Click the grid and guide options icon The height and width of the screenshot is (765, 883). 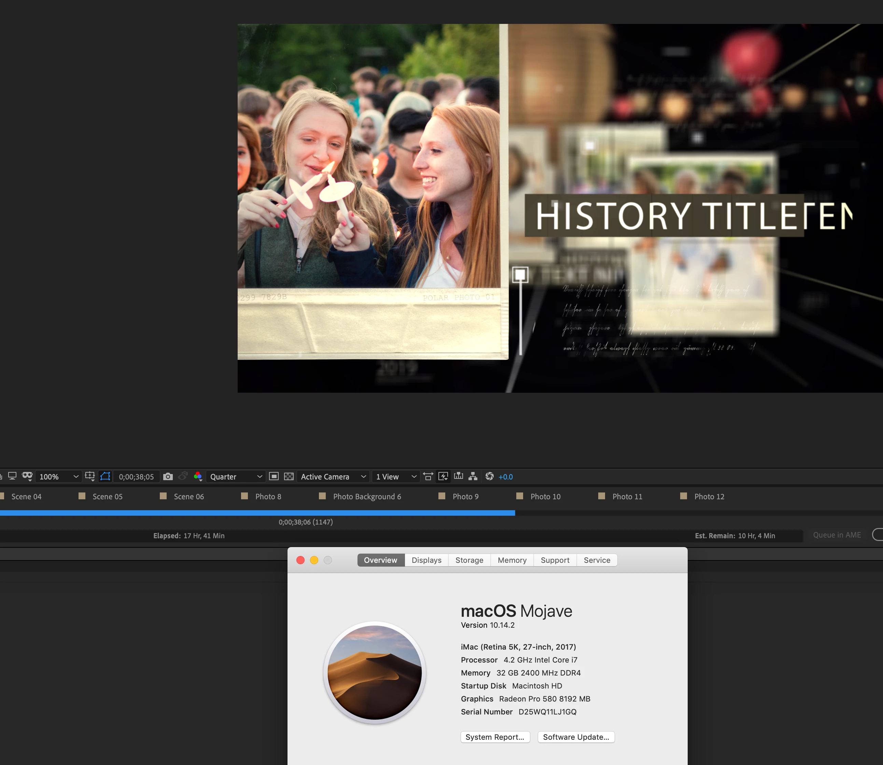click(89, 476)
